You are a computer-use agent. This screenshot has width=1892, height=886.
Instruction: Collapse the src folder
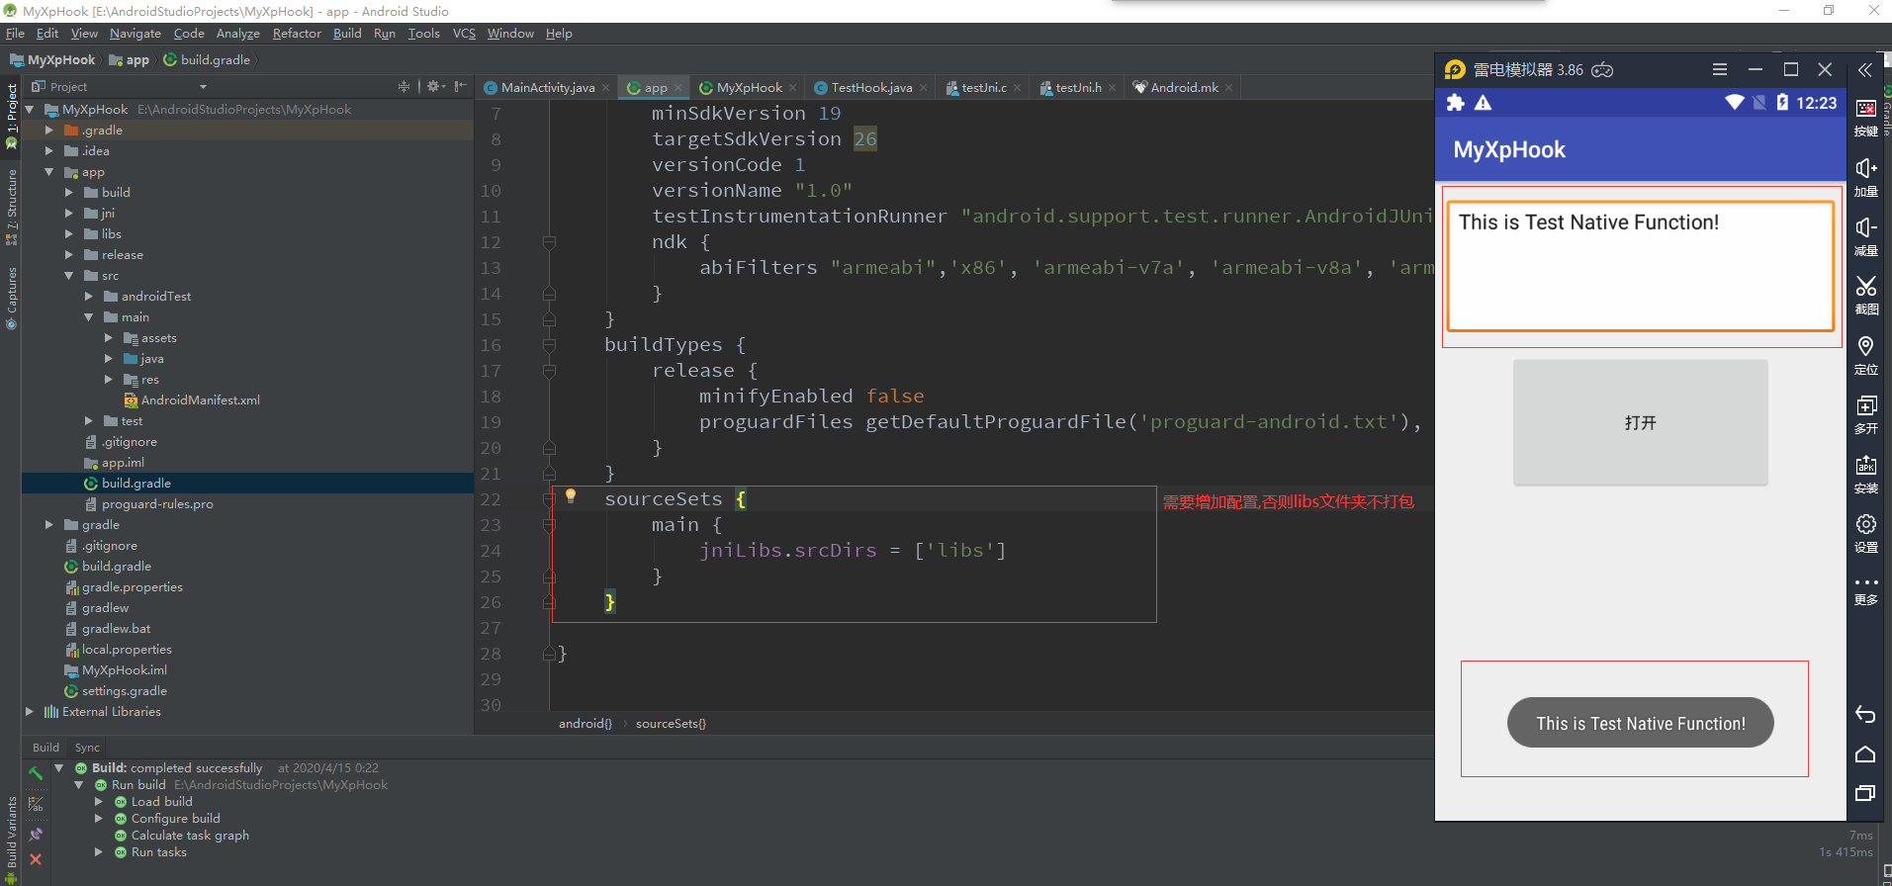(x=68, y=276)
